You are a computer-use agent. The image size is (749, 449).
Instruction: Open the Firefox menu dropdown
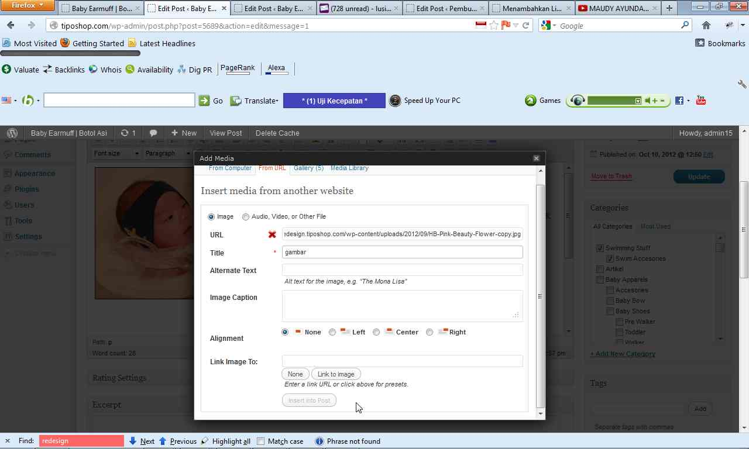(28, 6)
